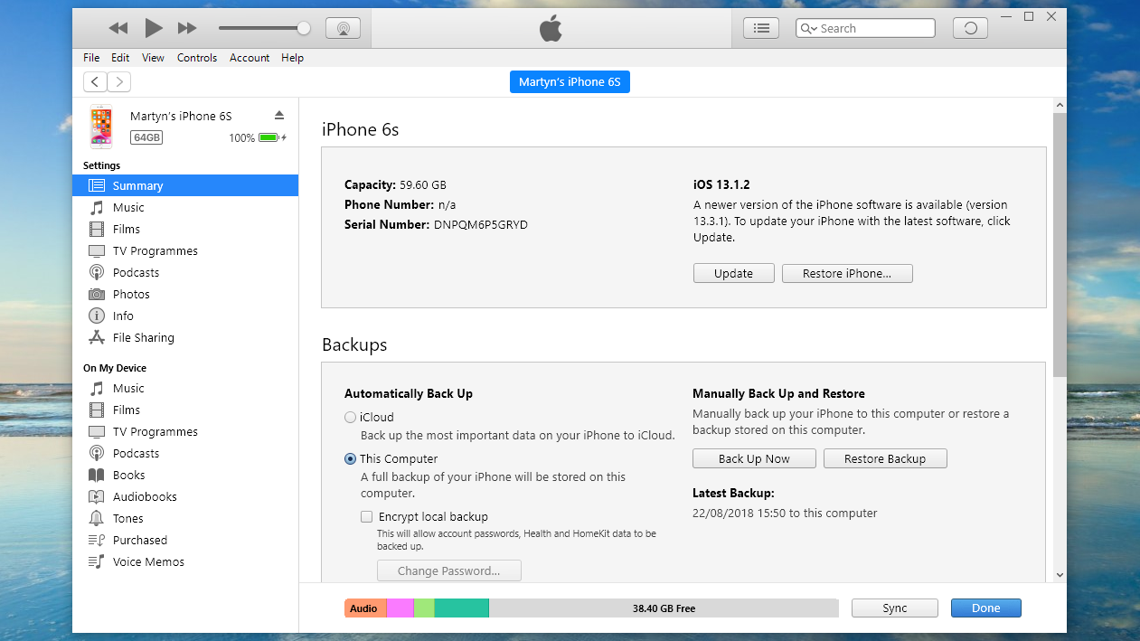Adjust the volume slider knob

point(304,28)
